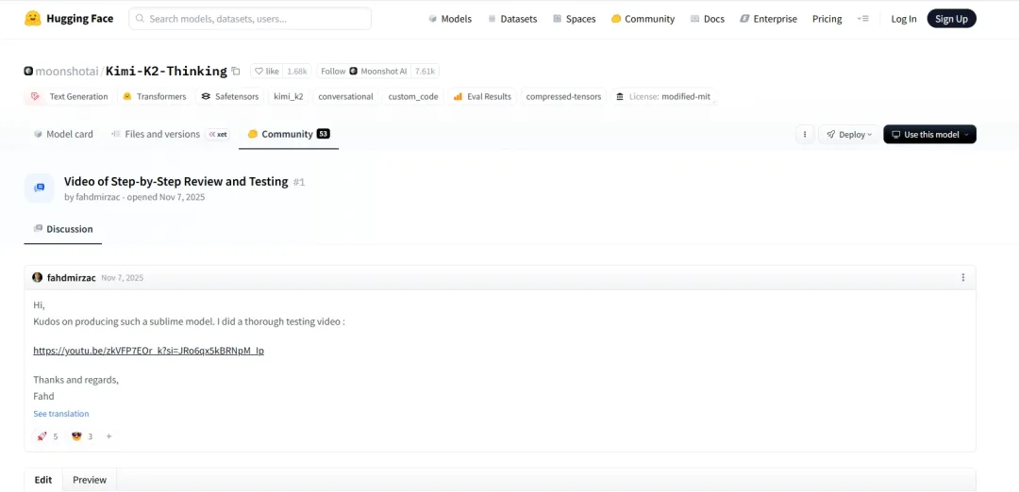Click the rocket reaction
This screenshot has height=492, width=1019.
pyautogui.click(x=47, y=436)
